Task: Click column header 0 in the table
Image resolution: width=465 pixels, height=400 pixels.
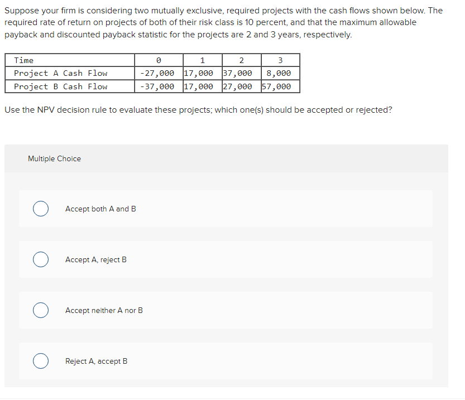Action: pyautogui.click(x=158, y=60)
